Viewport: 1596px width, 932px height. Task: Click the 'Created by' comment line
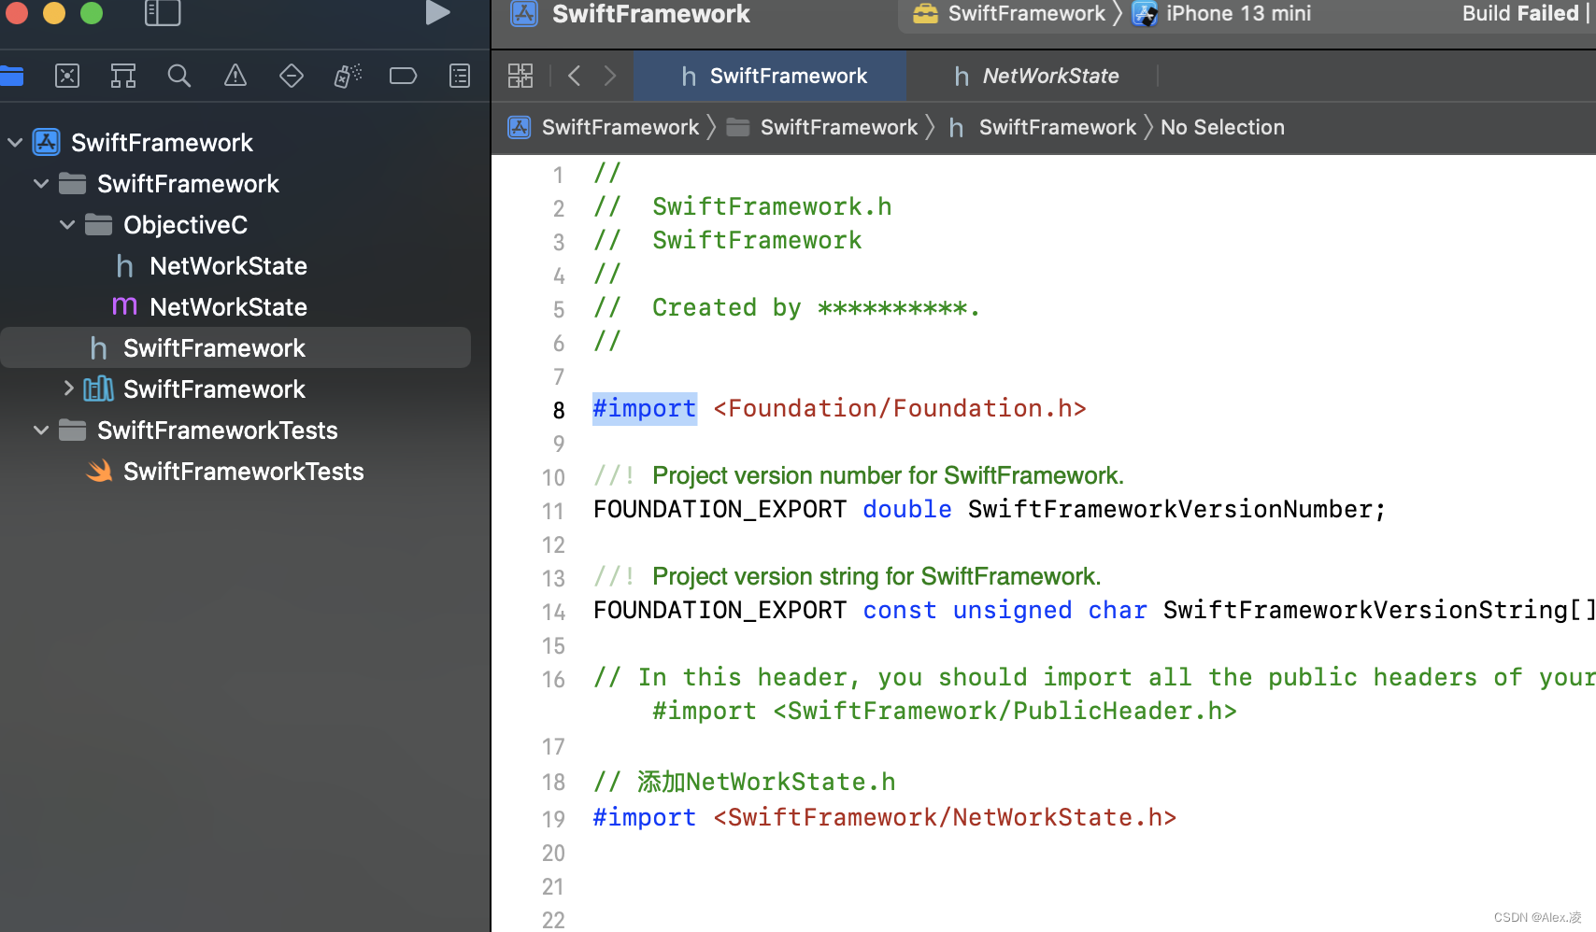pyautogui.click(x=787, y=308)
